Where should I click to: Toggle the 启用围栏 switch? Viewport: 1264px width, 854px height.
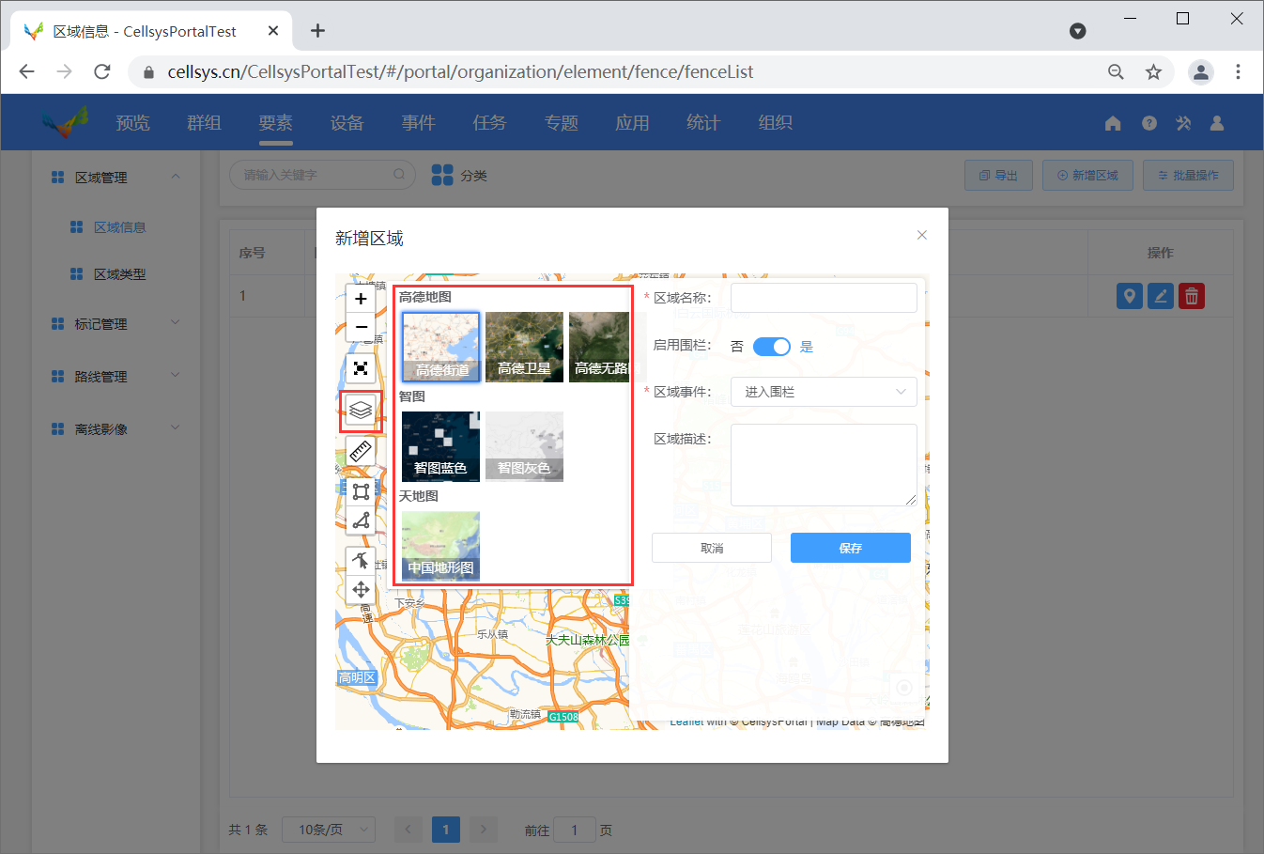(772, 347)
